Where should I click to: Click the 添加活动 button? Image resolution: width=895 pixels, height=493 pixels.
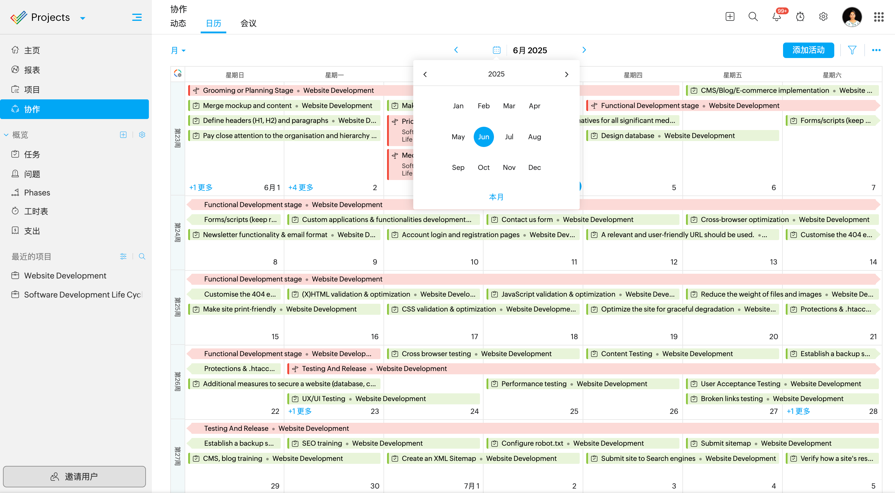click(x=808, y=50)
